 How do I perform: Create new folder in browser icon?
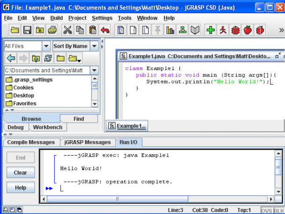(61, 58)
